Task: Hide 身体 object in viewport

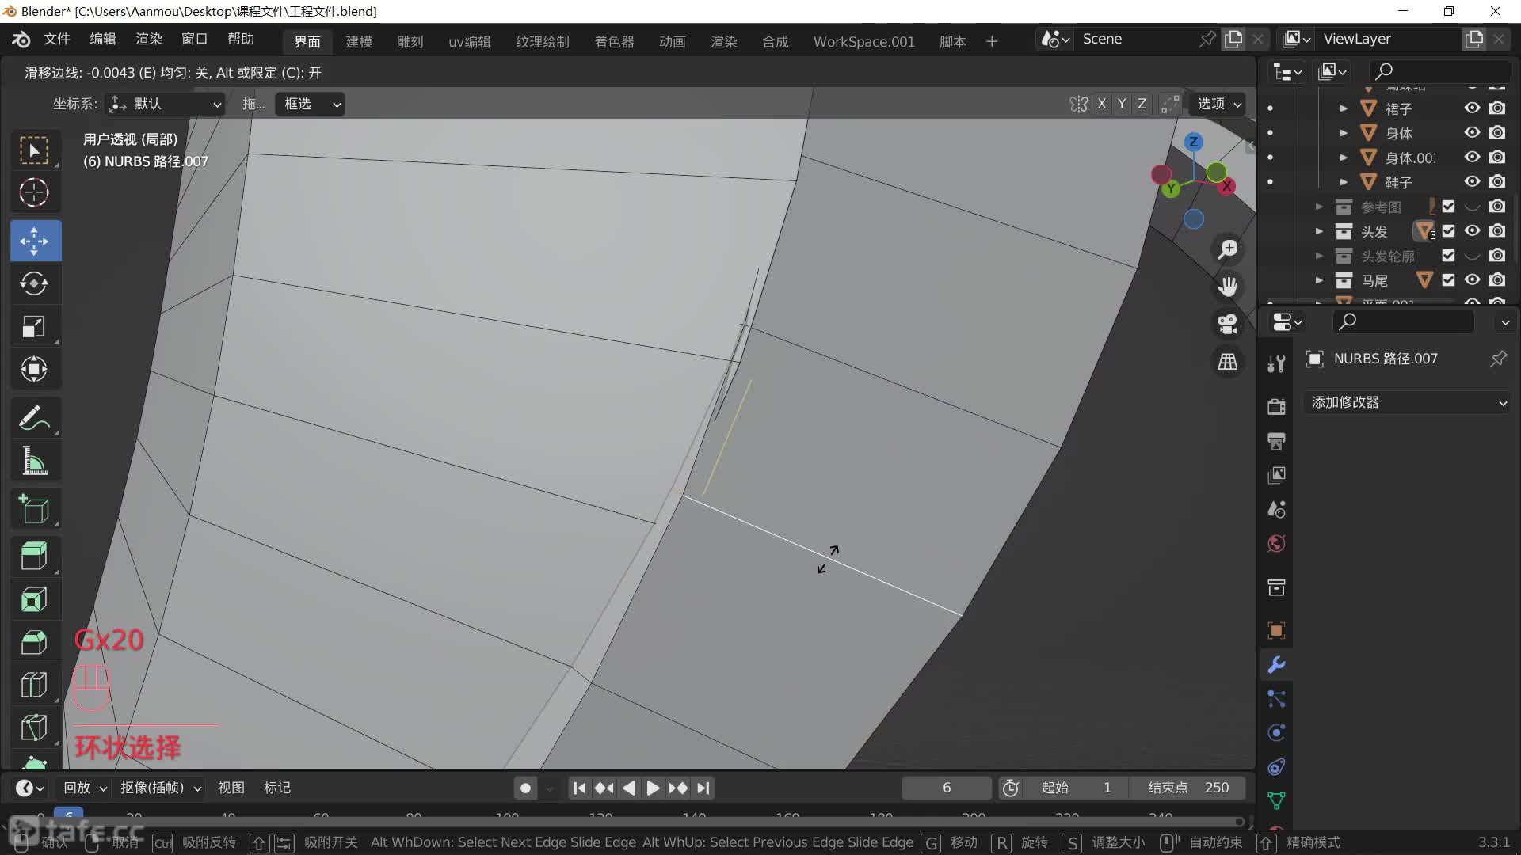Action: click(x=1472, y=132)
